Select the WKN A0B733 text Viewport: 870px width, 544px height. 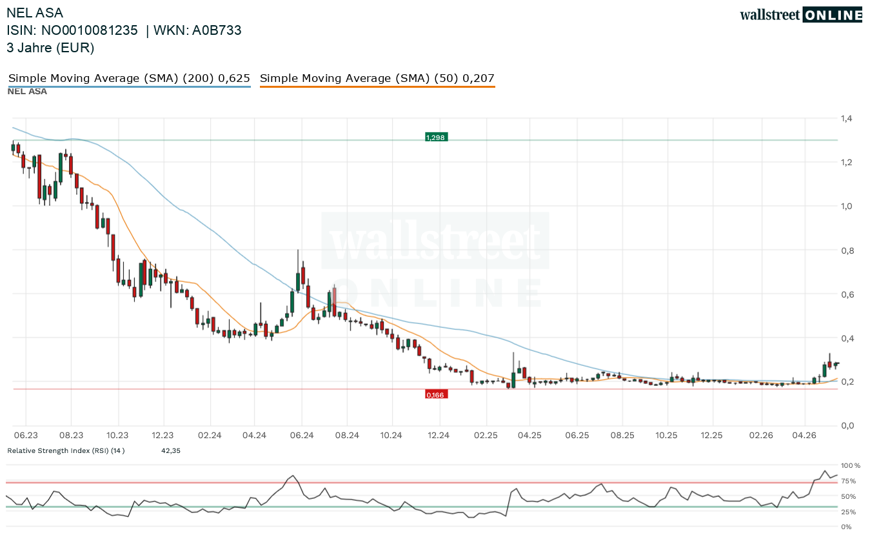pos(197,30)
